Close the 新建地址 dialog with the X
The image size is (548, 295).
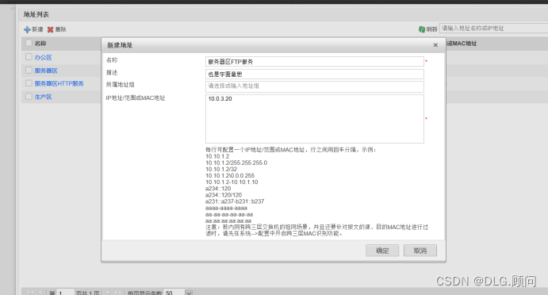[435, 45]
